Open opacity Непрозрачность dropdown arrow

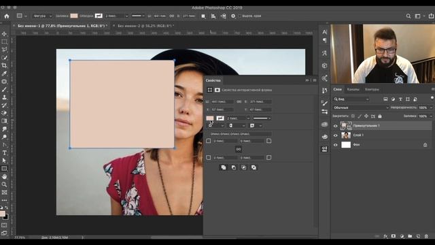pyautogui.click(x=431, y=108)
